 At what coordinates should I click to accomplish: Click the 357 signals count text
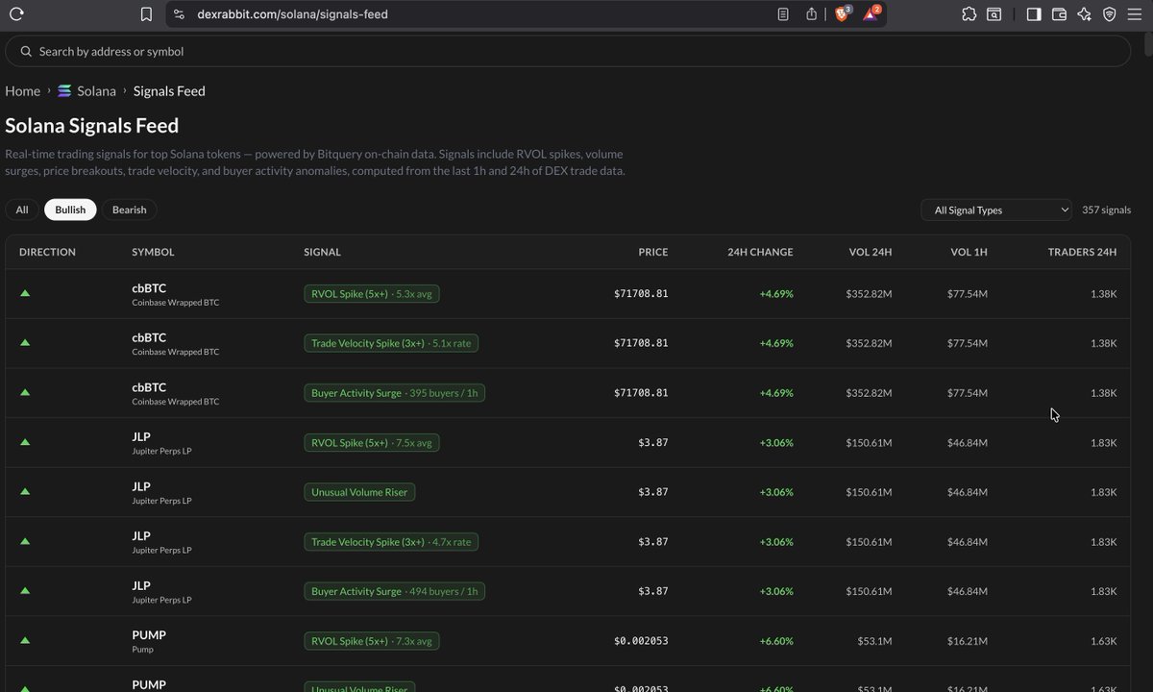tap(1106, 210)
